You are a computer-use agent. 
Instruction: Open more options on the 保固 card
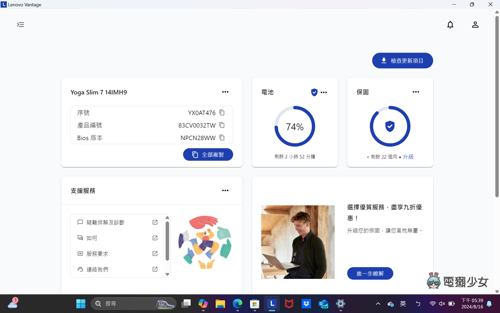[416, 92]
